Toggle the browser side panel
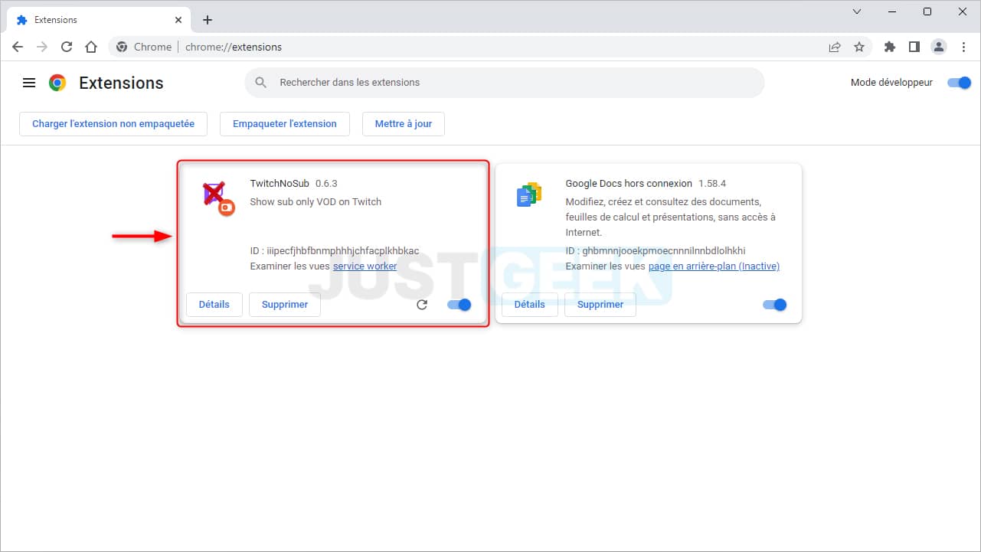The image size is (981, 552). pyautogui.click(x=914, y=47)
